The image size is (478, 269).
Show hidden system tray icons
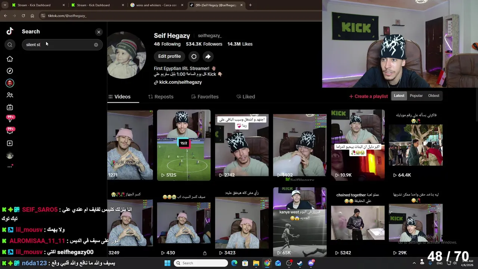pos(414,263)
